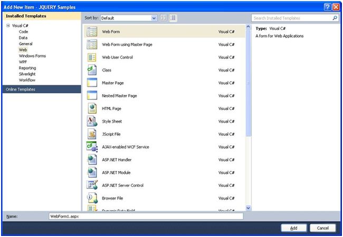Click the template list scroll up arrow
Screen dimensions: 343x237
tap(248, 27)
